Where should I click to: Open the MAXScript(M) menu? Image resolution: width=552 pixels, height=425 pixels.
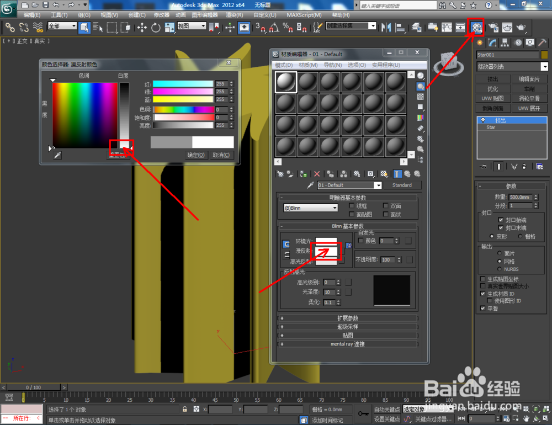point(304,15)
